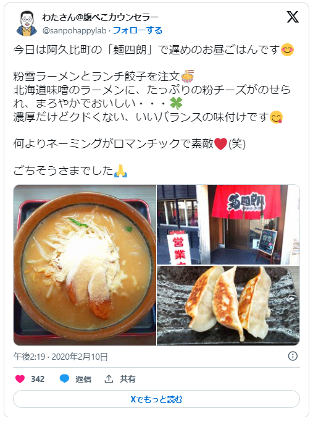The height and width of the screenshot is (424, 313).
Task: Open the gyoza dumplings photo
Action: pos(228,305)
